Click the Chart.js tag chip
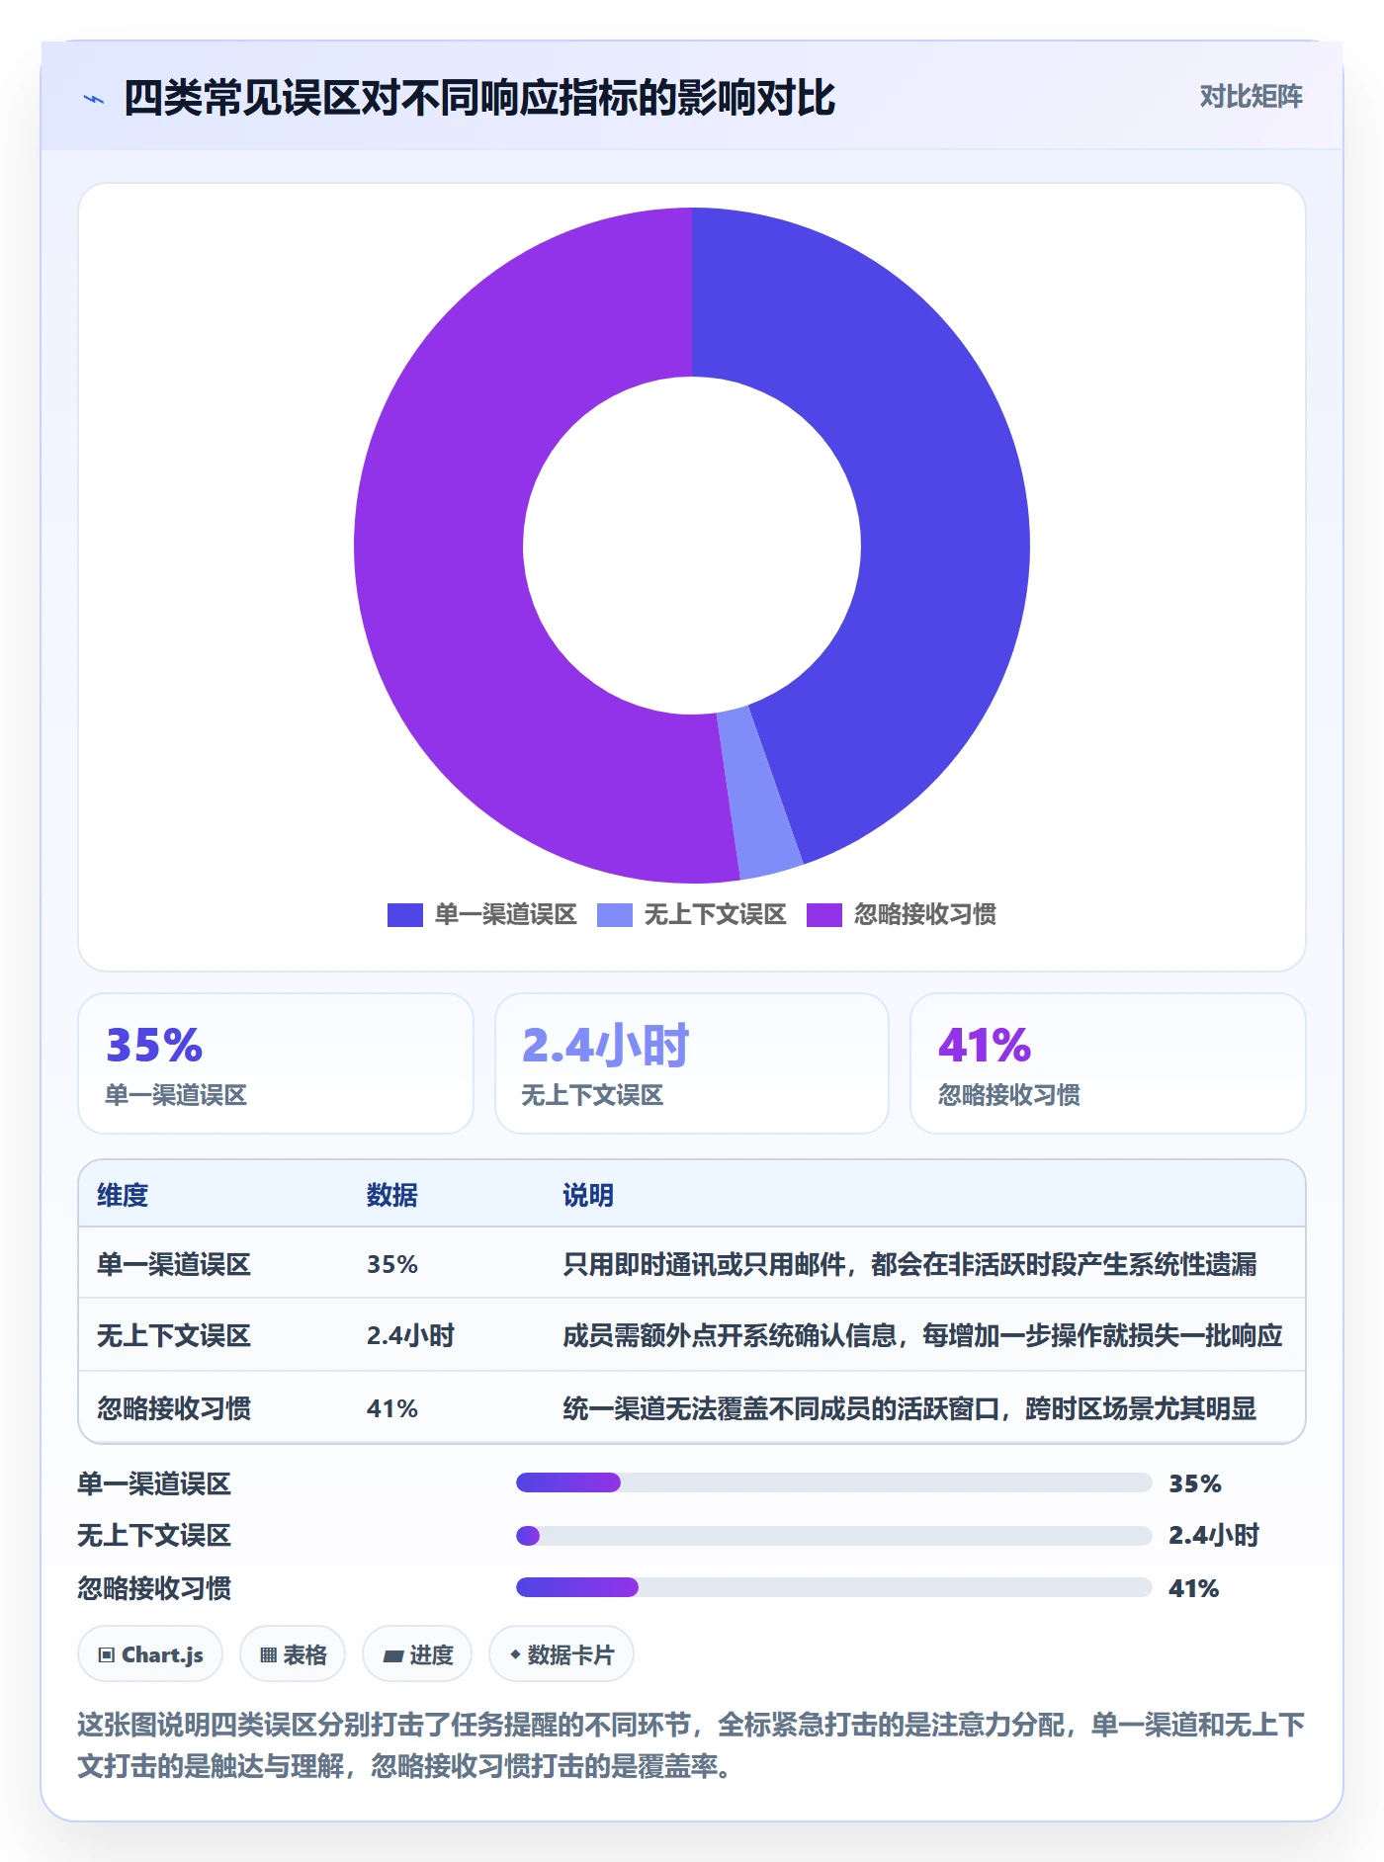Screen dimensions: 1384x1862 150,1653
